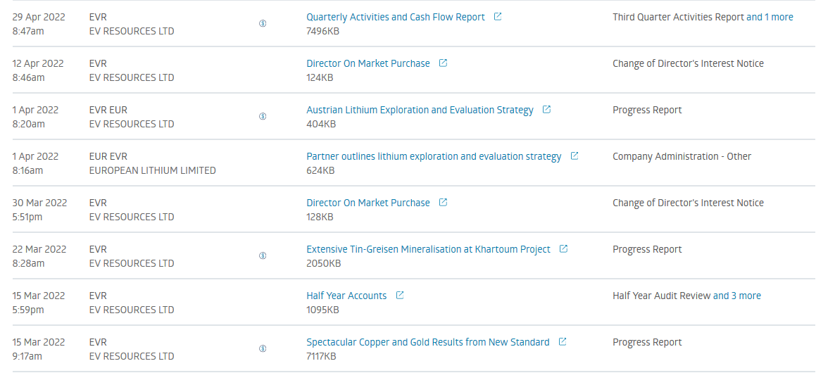
Task: Click external link icon beside Partner outlines lithium
Action: tap(575, 156)
